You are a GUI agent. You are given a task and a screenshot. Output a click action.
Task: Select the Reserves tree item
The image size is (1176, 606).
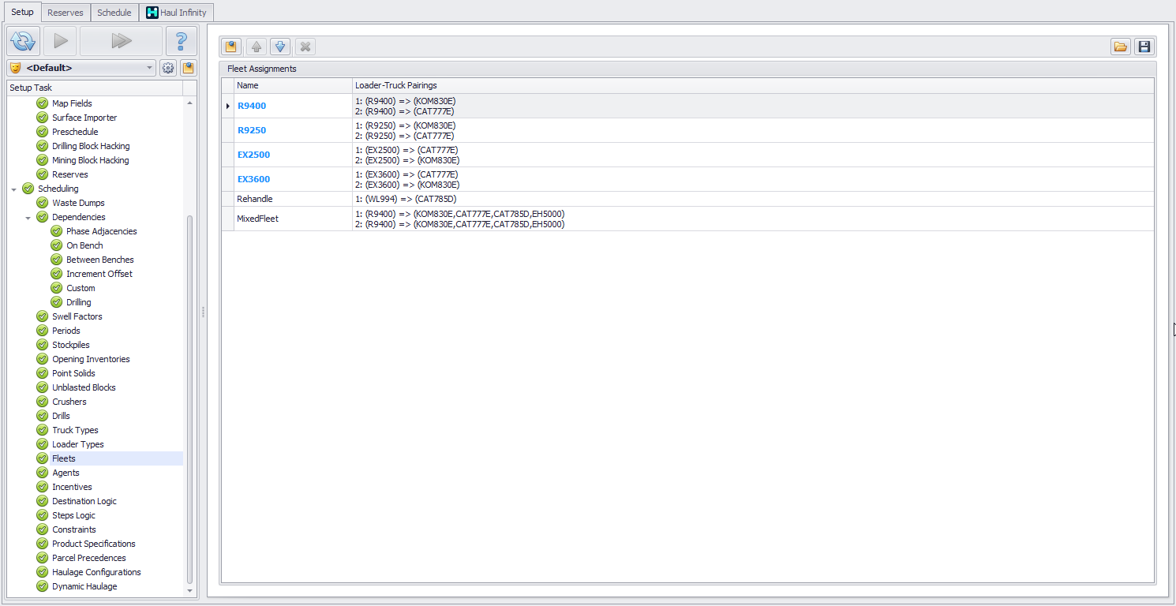pyautogui.click(x=70, y=174)
